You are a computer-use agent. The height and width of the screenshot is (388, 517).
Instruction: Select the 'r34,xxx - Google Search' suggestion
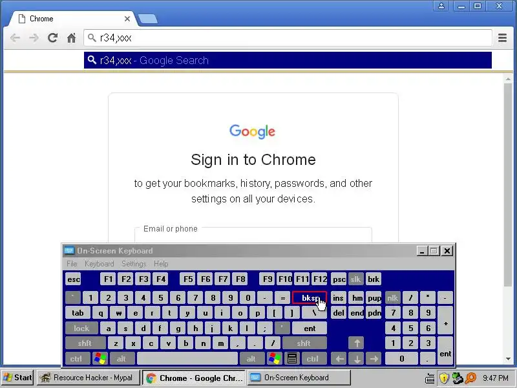288,60
